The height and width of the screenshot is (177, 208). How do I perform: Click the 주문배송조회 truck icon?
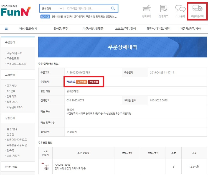(x=197, y=9)
